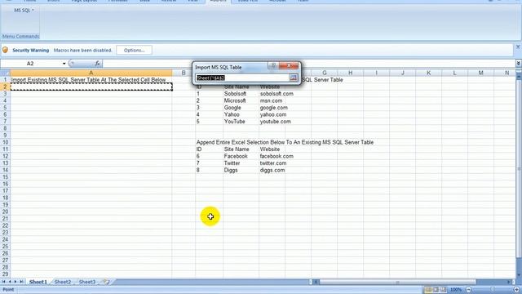The width and height of the screenshot is (522, 294).
Task: Switch to the Sheet2 tab
Action: tap(63, 282)
